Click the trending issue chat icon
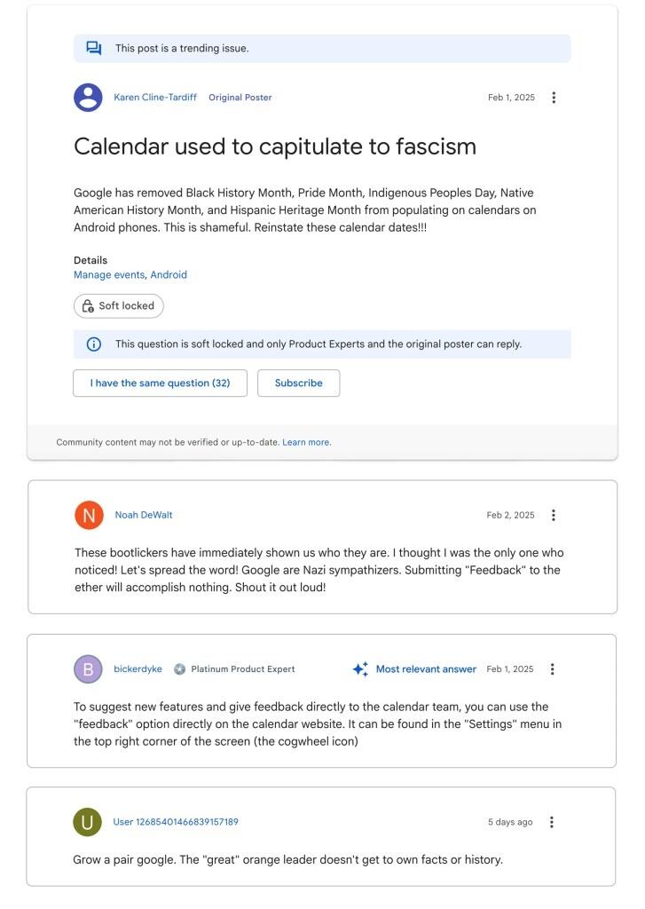This screenshot has height=909, width=645. [93, 48]
